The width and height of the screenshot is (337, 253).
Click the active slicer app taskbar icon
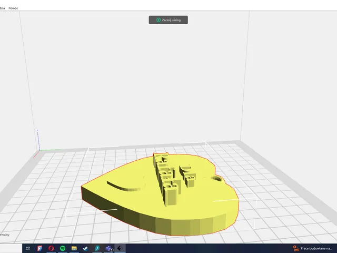tap(120, 248)
